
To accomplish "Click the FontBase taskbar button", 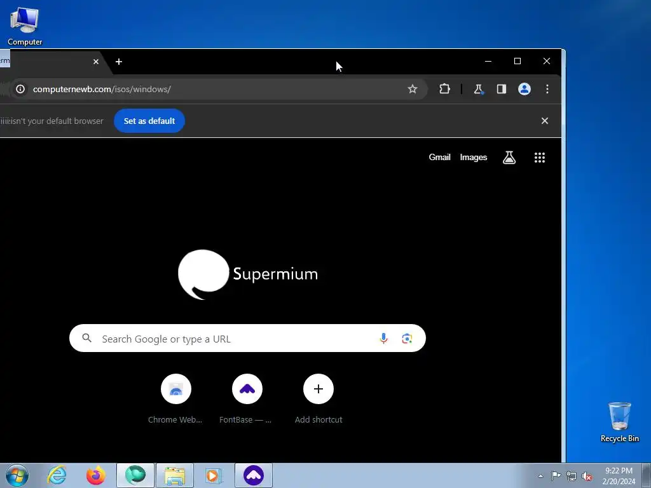I will (254, 475).
